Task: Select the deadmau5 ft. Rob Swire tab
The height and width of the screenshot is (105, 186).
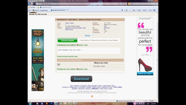Action: click(59, 10)
